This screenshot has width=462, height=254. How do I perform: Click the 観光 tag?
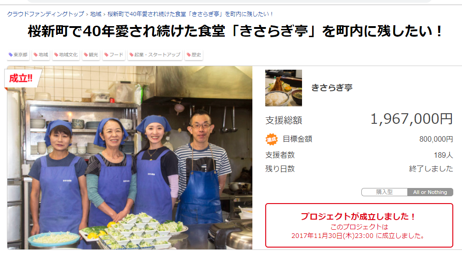[91, 55]
